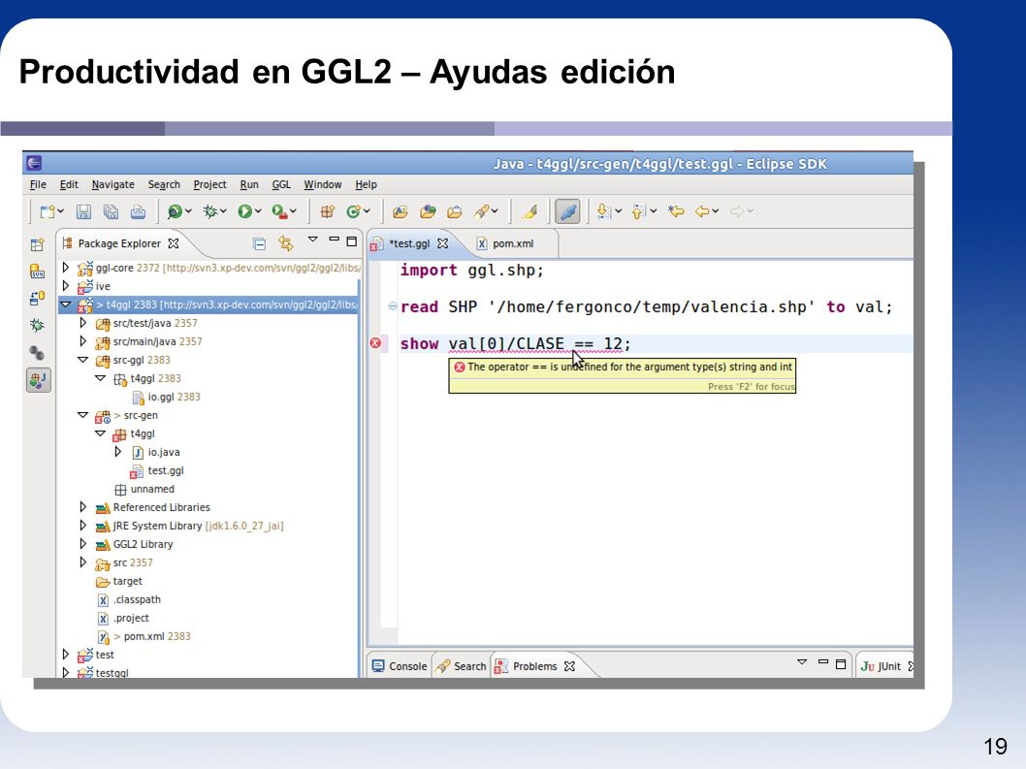Select test.ggl in the Package Explorer tree
1026x769 pixels.
(166, 470)
